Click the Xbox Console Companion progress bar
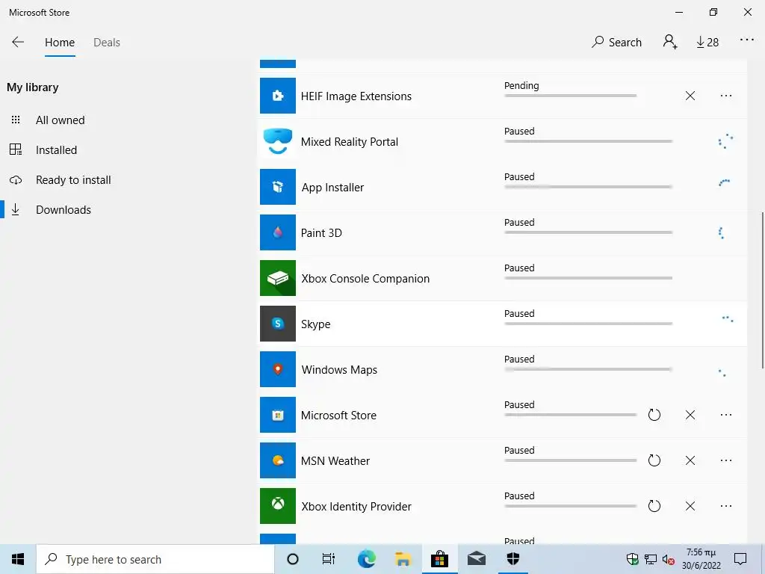765x574 pixels. coord(589,278)
